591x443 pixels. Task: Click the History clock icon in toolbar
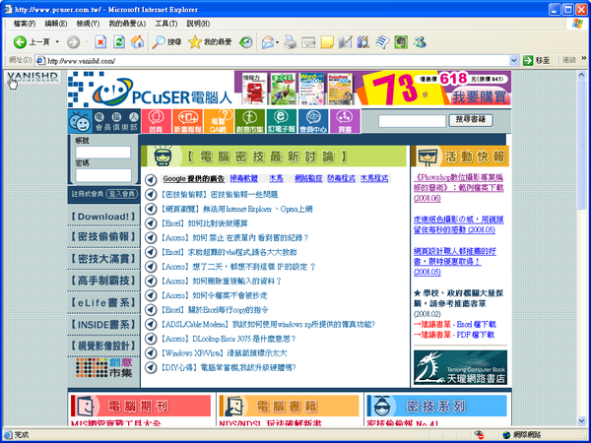[x=245, y=41]
